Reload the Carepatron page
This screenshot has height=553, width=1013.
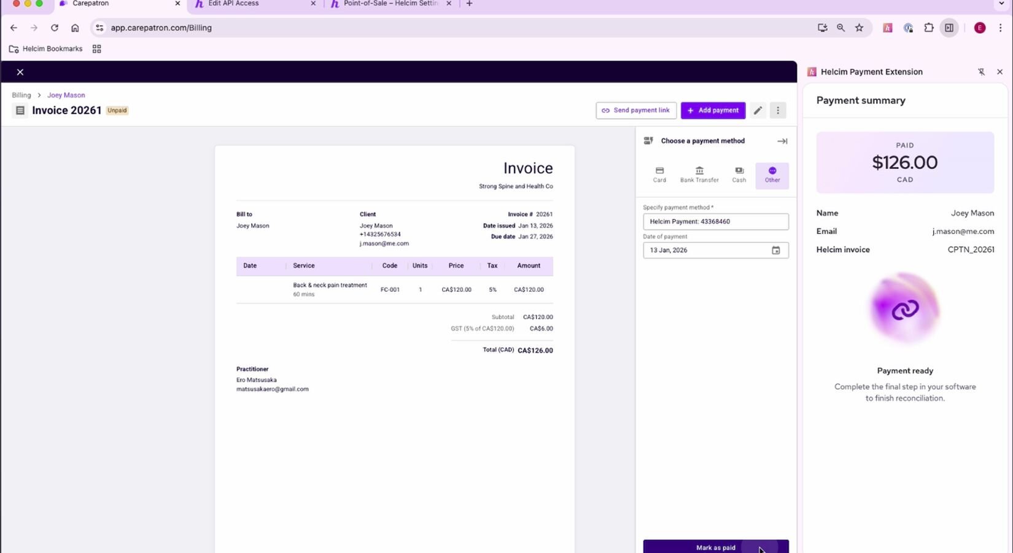[55, 28]
